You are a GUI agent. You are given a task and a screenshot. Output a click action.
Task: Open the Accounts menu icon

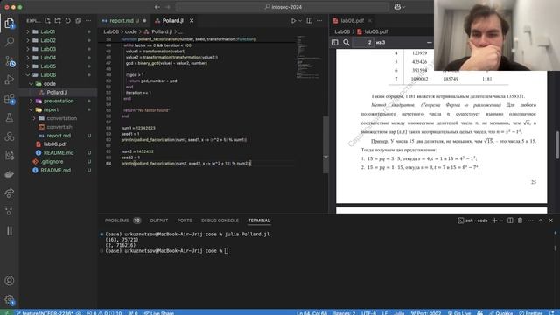click(x=10, y=281)
